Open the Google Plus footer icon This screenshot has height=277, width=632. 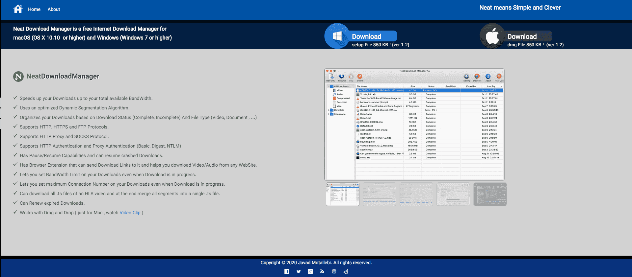[310, 271]
